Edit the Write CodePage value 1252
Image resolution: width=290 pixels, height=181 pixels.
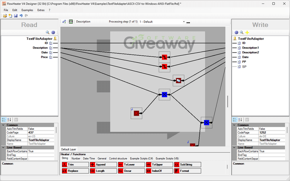pyautogui.click(x=272, y=132)
